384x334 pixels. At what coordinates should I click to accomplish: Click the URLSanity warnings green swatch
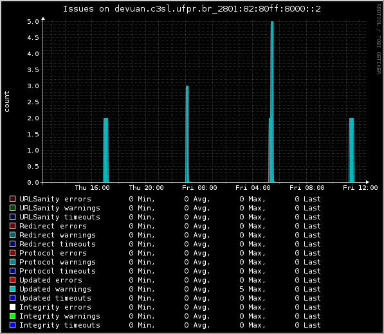(x=12, y=208)
